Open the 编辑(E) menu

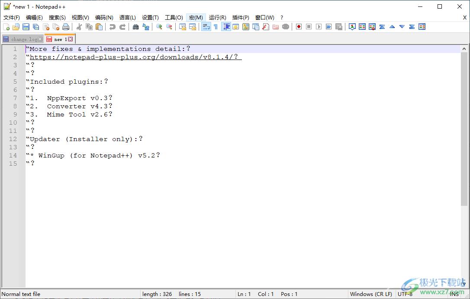pyautogui.click(x=35, y=18)
